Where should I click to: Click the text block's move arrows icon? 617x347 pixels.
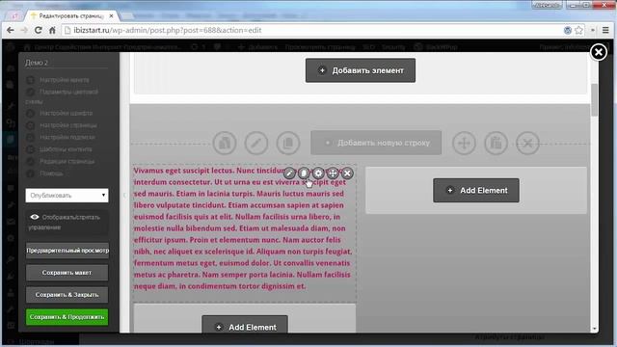pyautogui.click(x=333, y=173)
